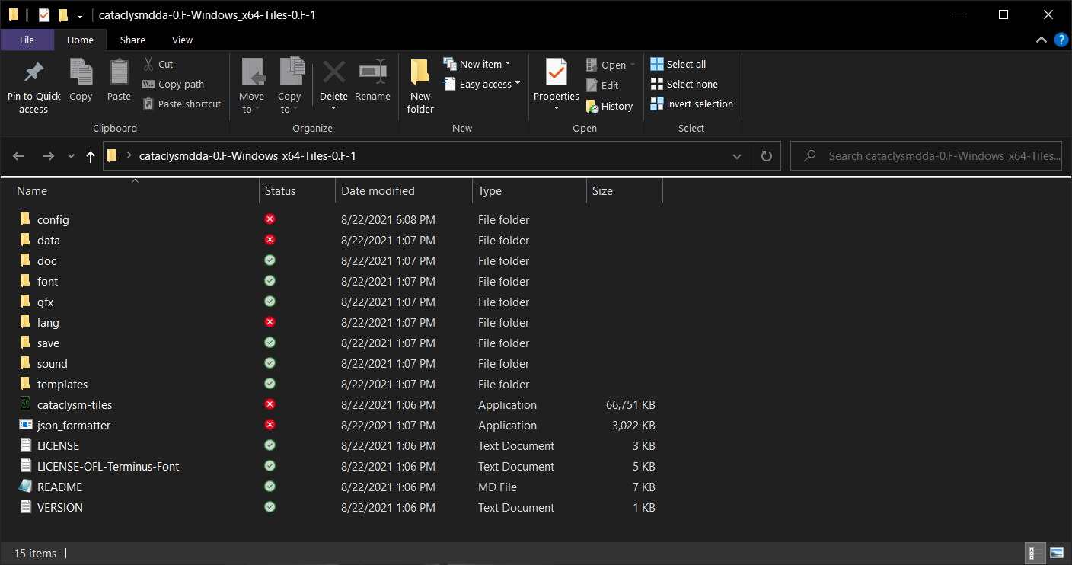Select the templates folder
Viewport: 1072px width, 565px height.
click(x=62, y=385)
